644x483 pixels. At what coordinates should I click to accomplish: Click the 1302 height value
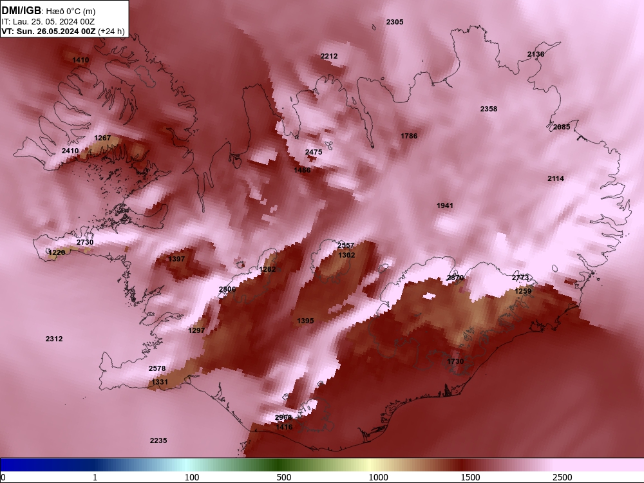(346, 255)
